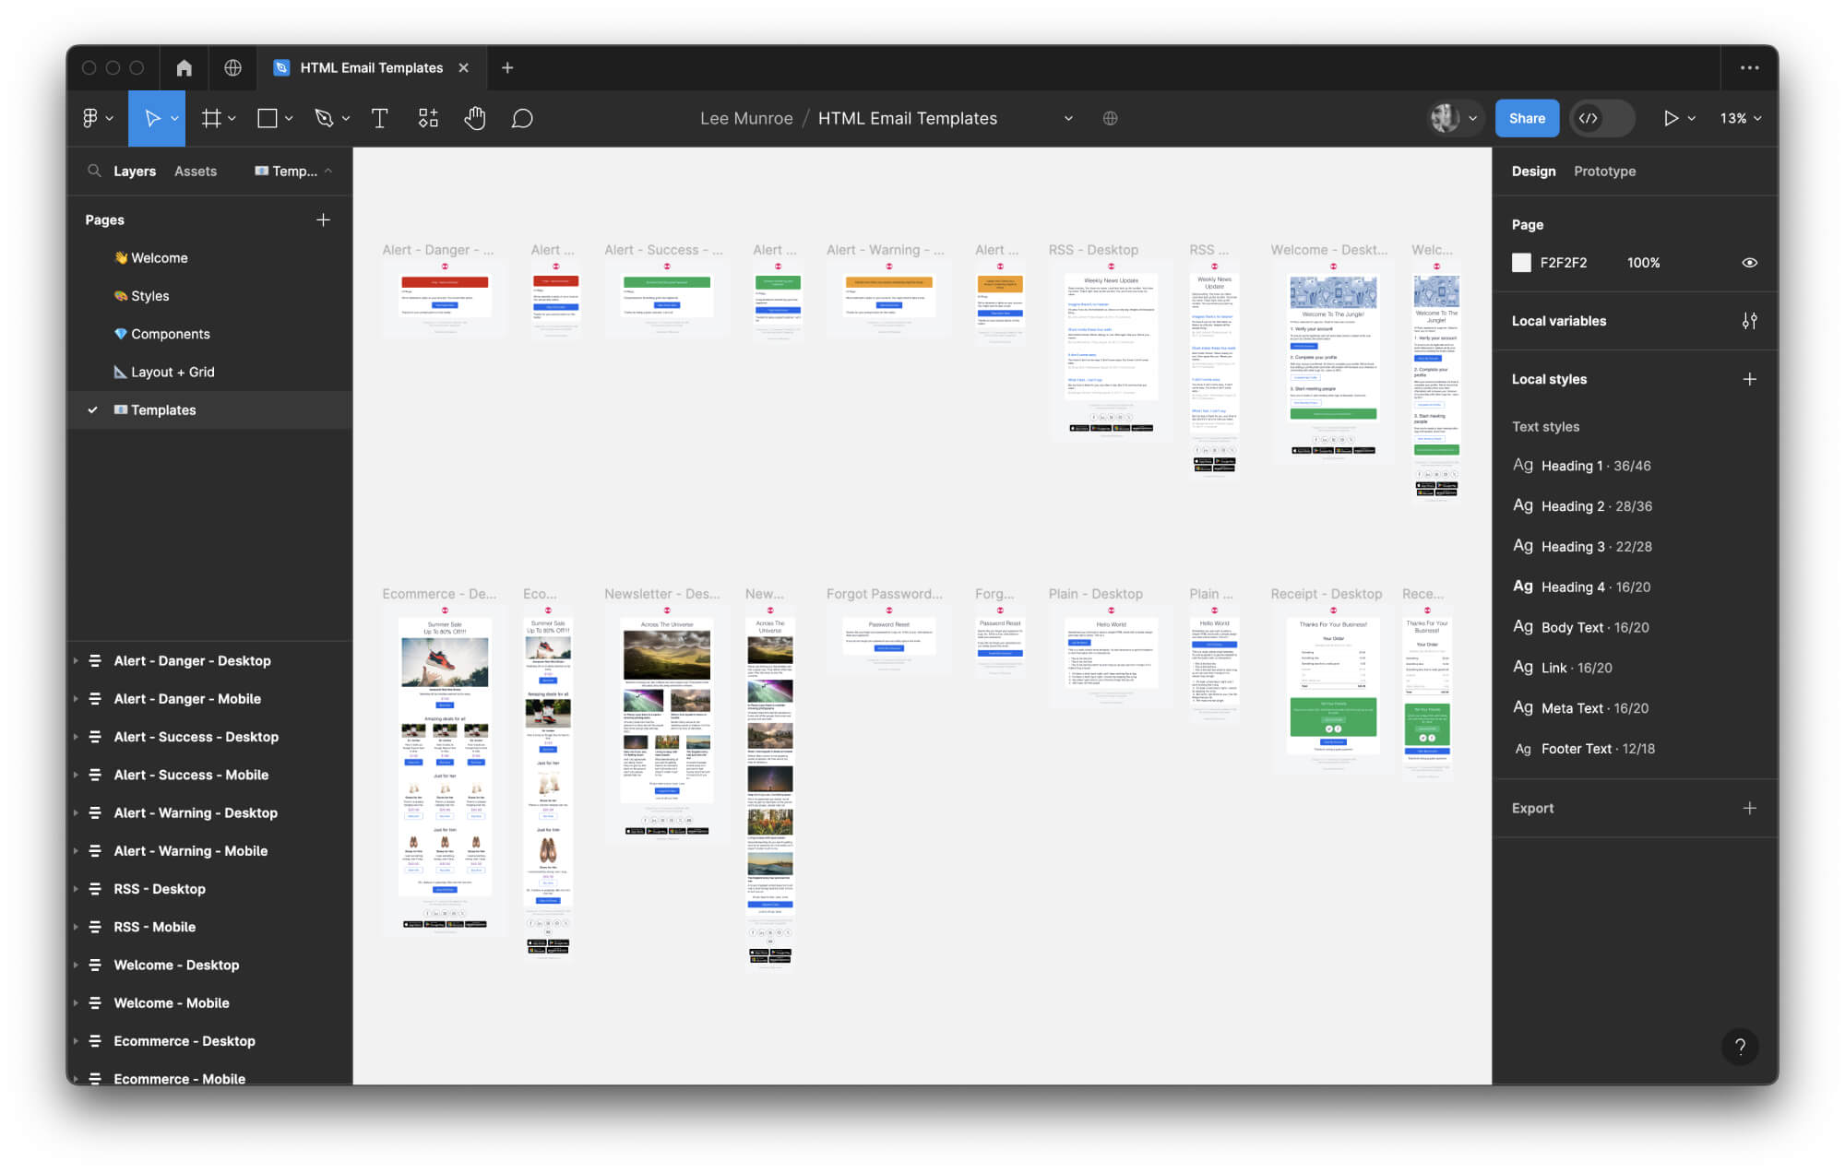Click Alert - Danger - Desktop frame icon
The height and width of the screenshot is (1173, 1845).
(94, 660)
